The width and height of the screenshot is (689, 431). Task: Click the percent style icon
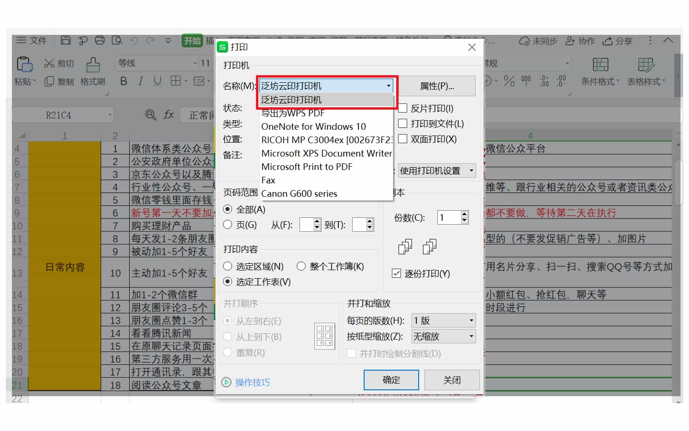pyautogui.click(x=509, y=81)
